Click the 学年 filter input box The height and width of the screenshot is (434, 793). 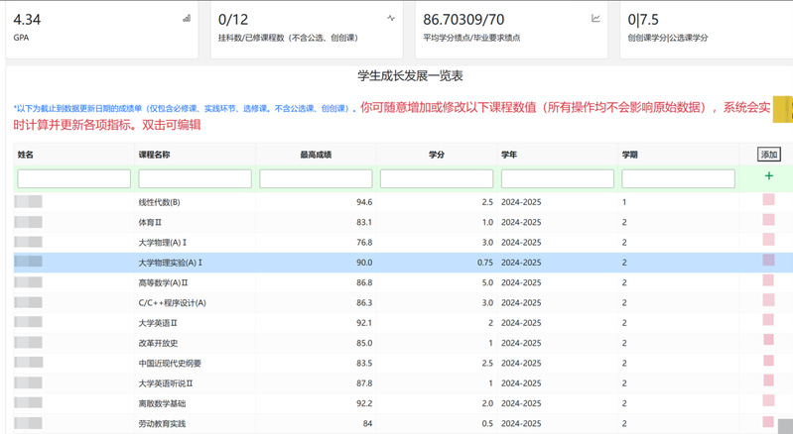pos(557,178)
